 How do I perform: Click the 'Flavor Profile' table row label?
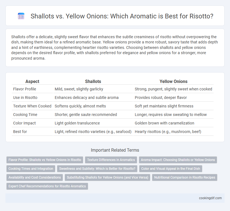[x=25, y=89]
